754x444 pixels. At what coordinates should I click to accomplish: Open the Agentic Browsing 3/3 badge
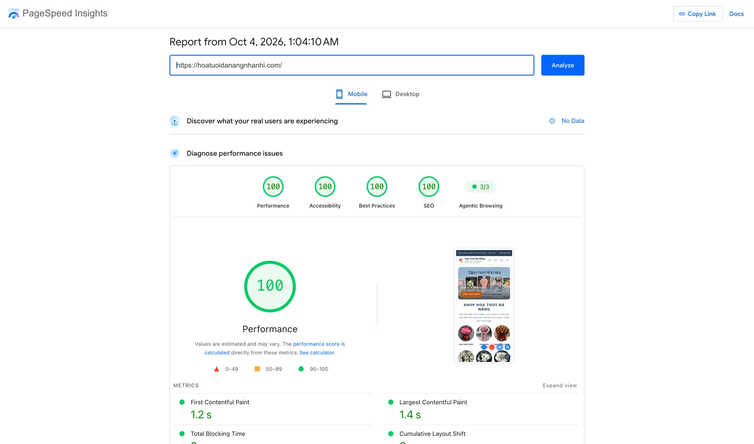[x=481, y=187]
